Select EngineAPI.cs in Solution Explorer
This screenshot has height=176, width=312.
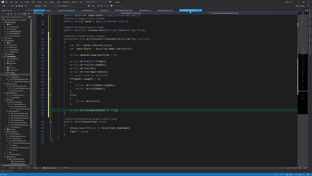coord(16,98)
